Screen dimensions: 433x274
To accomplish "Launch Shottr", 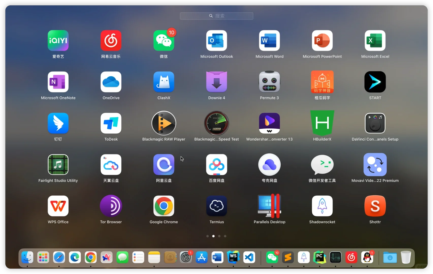I will 375,206.
